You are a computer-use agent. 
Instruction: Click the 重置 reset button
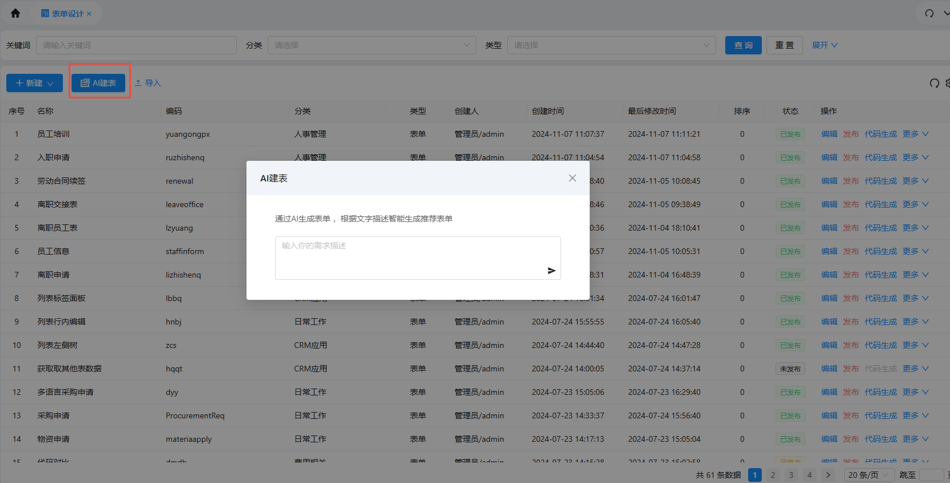pos(784,45)
